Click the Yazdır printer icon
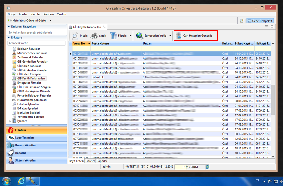 point(94,36)
